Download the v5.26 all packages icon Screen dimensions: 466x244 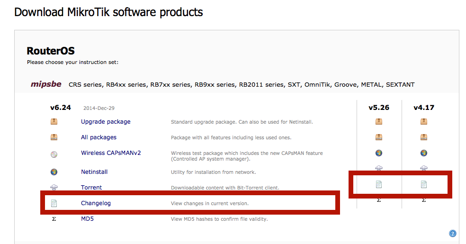tap(379, 137)
